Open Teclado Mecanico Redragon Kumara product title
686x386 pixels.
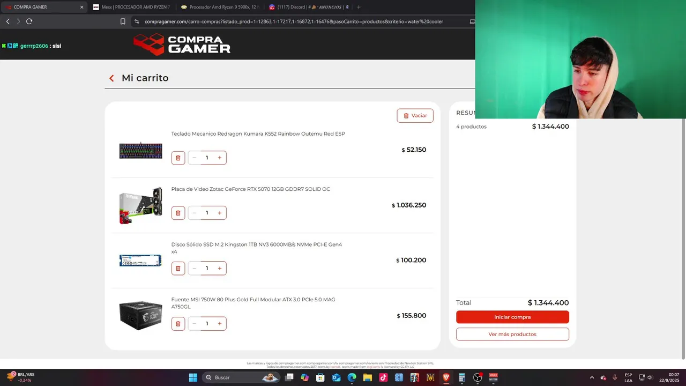click(x=258, y=134)
